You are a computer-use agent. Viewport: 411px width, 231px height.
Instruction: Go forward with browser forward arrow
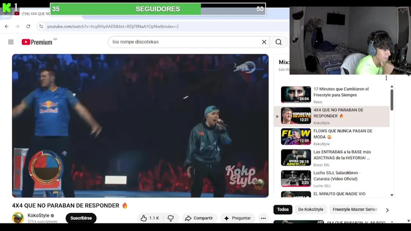tap(17, 26)
